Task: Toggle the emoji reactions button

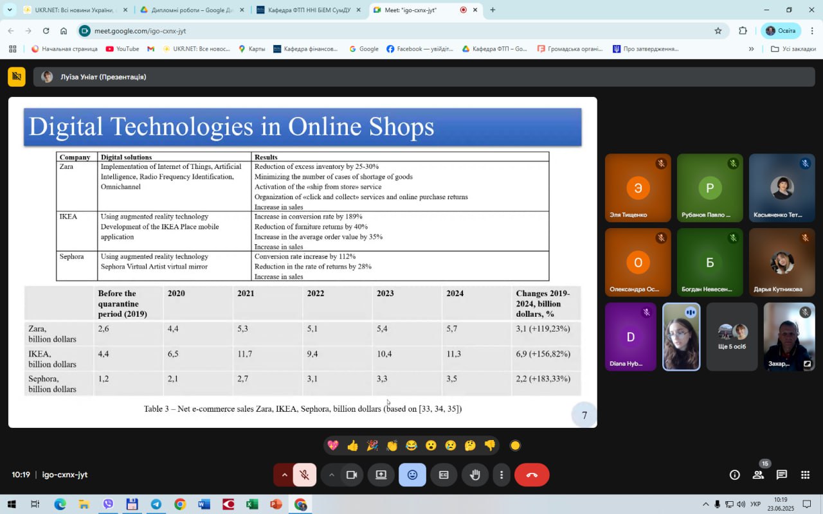Action: pos(412,475)
